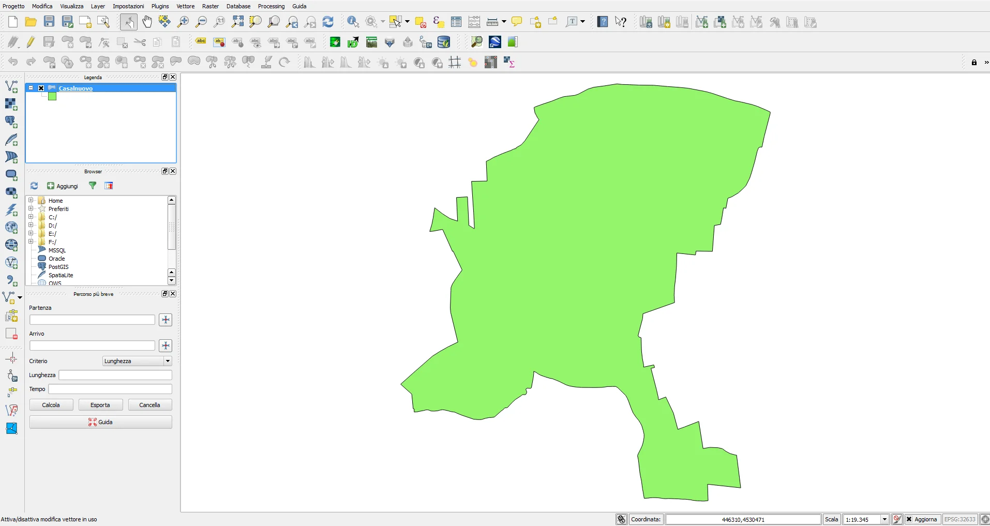The width and height of the screenshot is (990, 526).
Task: Open the Vettore menu
Action: pyautogui.click(x=186, y=6)
